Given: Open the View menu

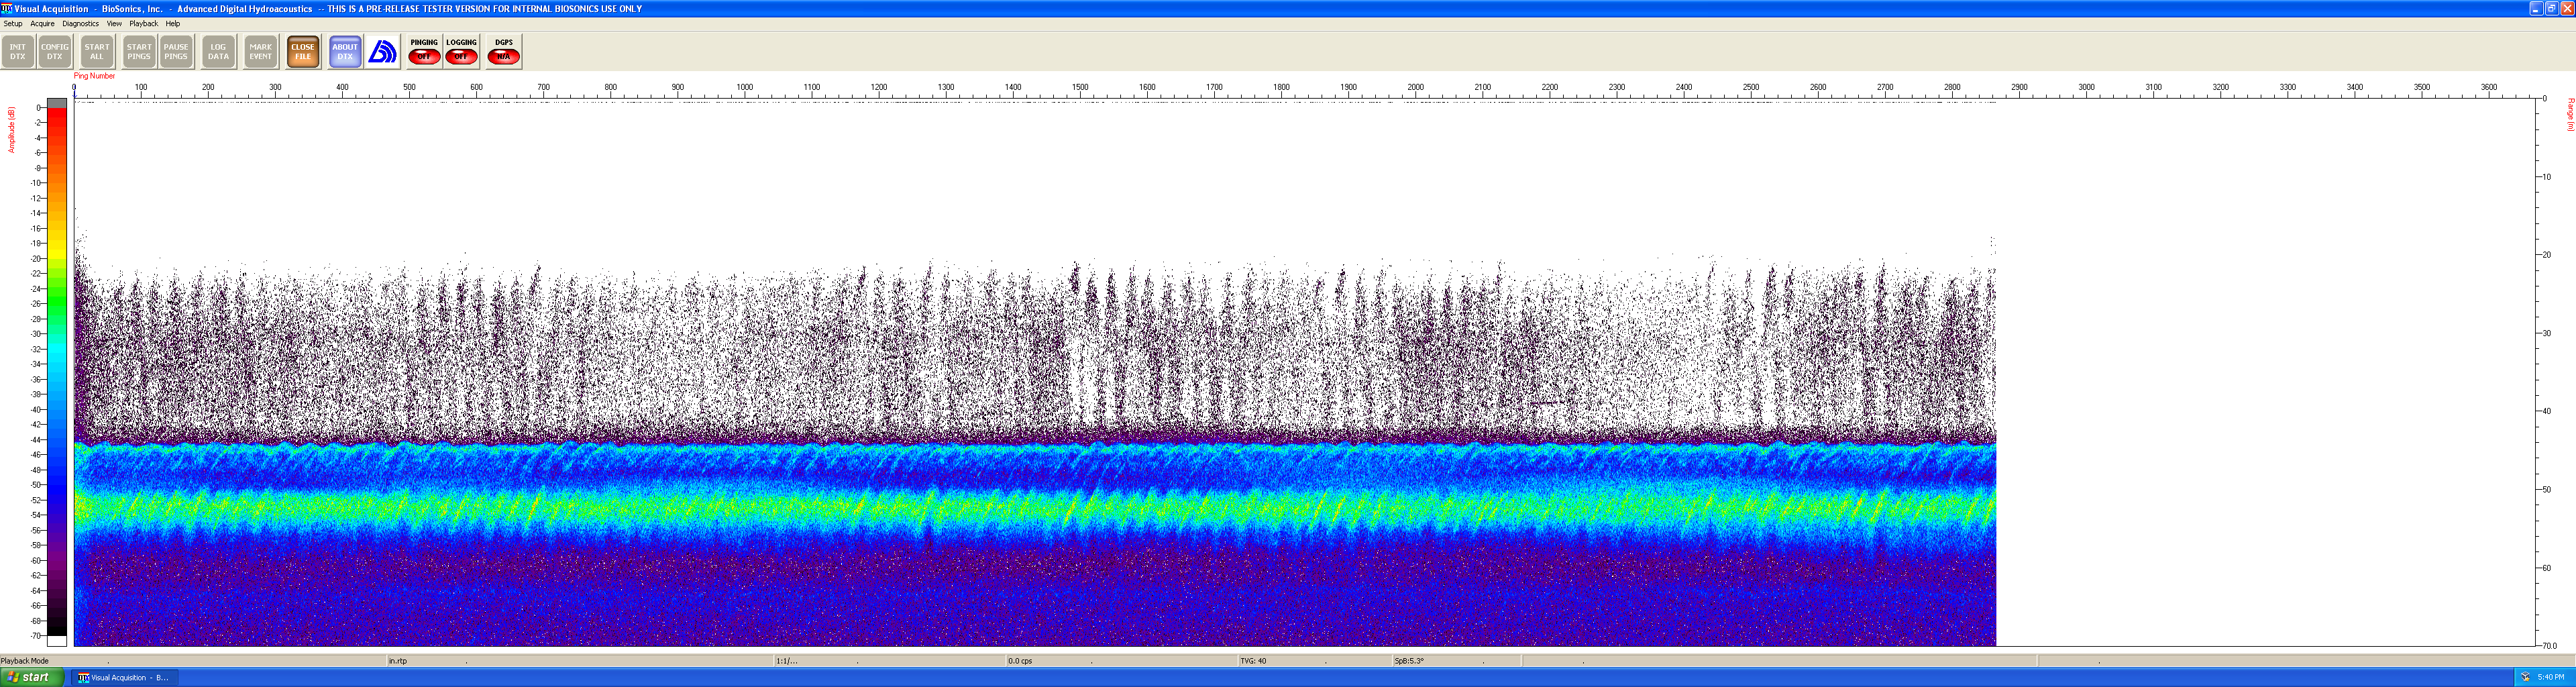Looking at the screenshot, I should point(114,23).
